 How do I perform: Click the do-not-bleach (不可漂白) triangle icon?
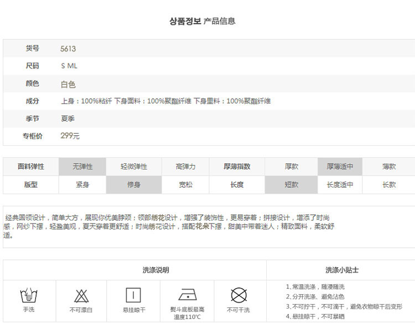click(x=81, y=295)
